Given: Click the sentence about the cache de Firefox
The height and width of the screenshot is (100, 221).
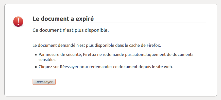Looking at the screenshot, I should coord(97,46).
